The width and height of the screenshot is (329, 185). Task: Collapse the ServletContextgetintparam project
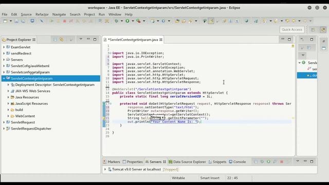point(4,79)
